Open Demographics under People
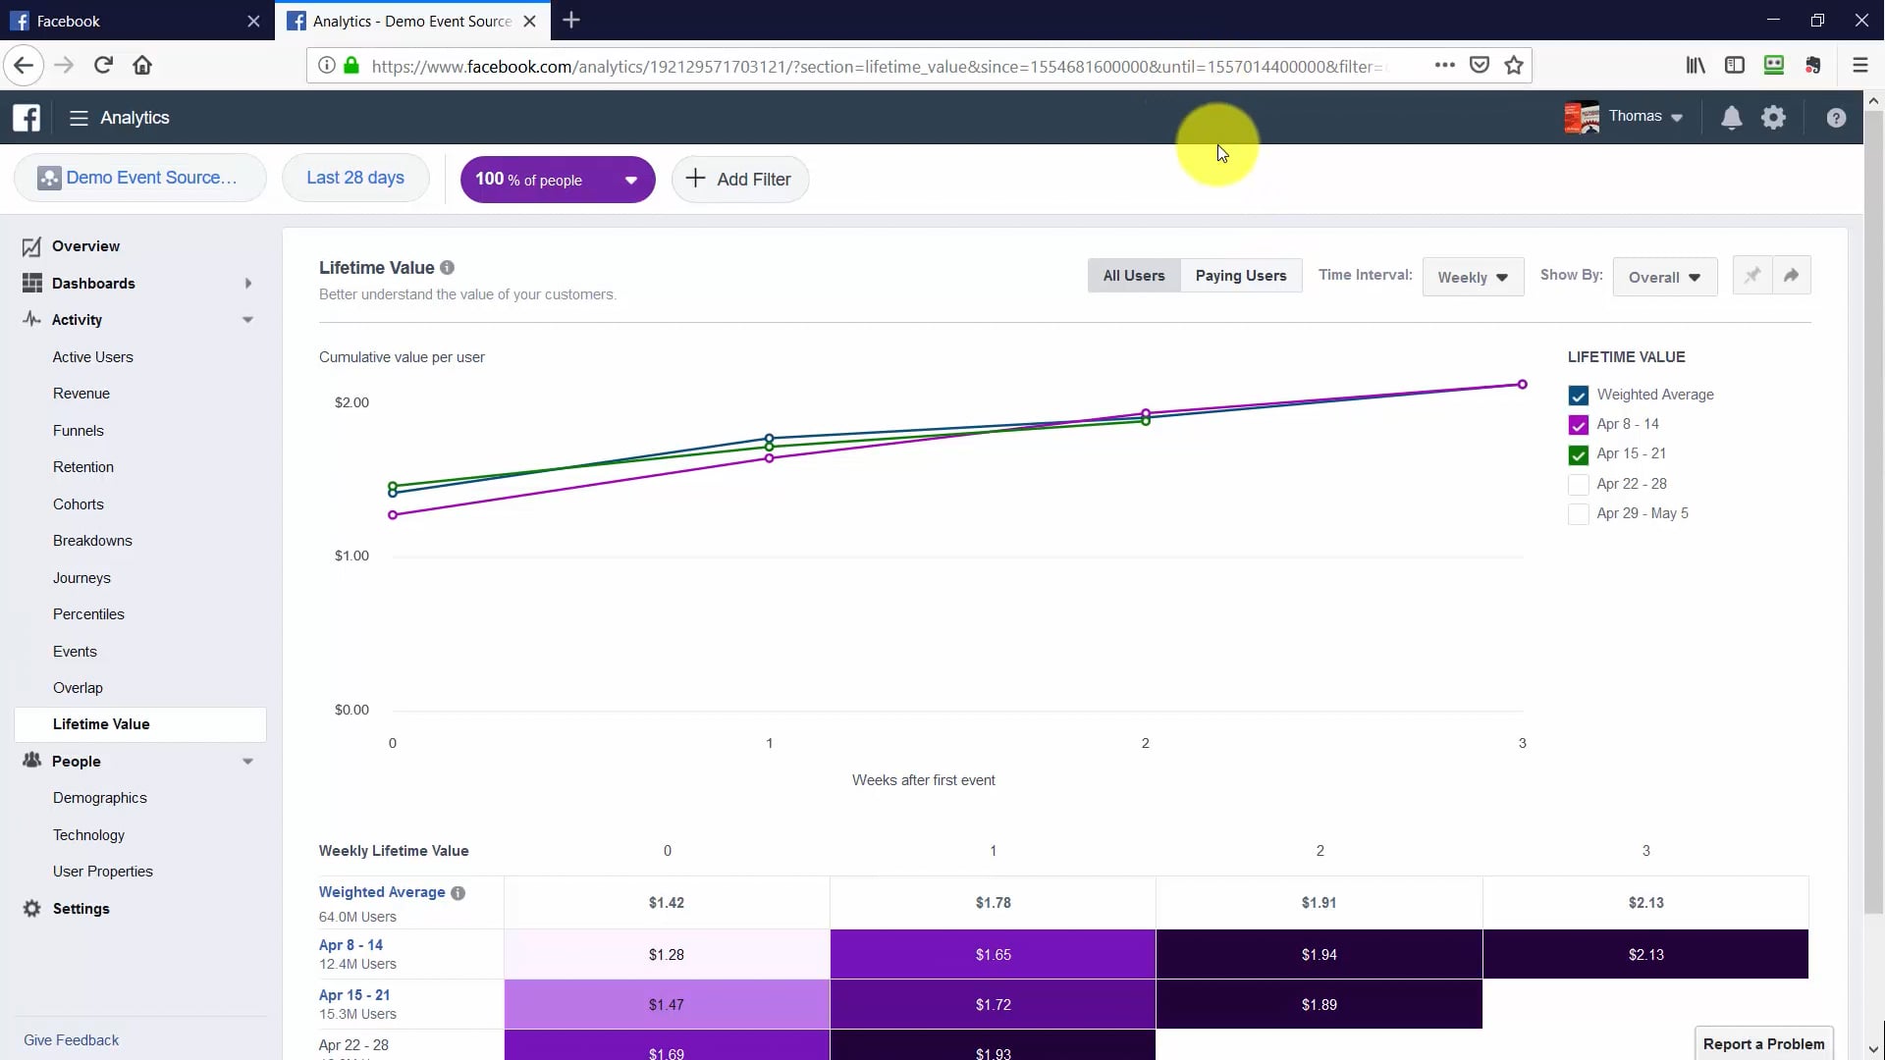Screen dimensions: 1885x1060 (100, 798)
